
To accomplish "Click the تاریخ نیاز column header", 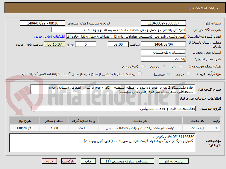I will click(25, 121).
